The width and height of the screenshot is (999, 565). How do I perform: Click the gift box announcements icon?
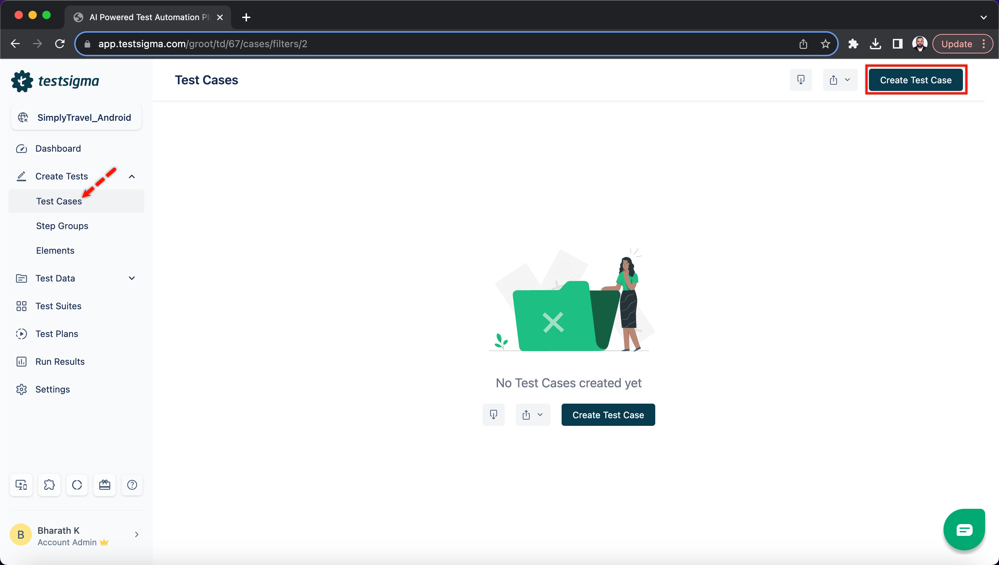pyautogui.click(x=105, y=485)
